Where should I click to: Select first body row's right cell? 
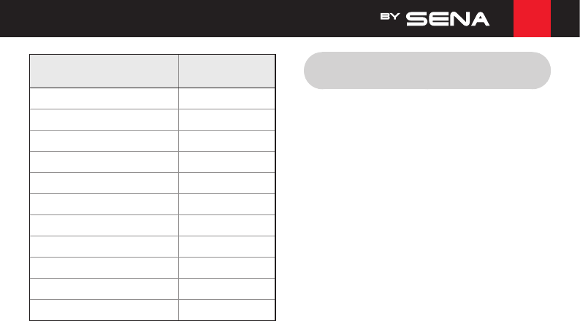point(226,98)
